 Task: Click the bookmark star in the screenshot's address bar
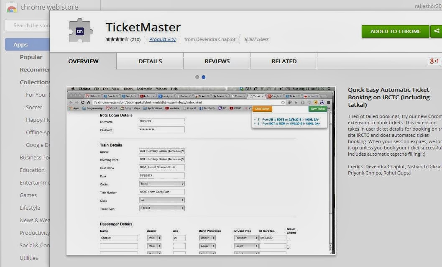(x=283, y=103)
